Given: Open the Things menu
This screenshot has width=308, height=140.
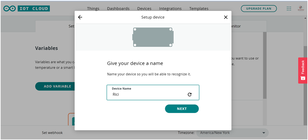Looking at the screenshot, I should coord(93,8).
